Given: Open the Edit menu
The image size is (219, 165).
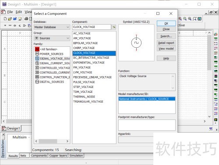Looking at the screenshot, I should [19, 12].
